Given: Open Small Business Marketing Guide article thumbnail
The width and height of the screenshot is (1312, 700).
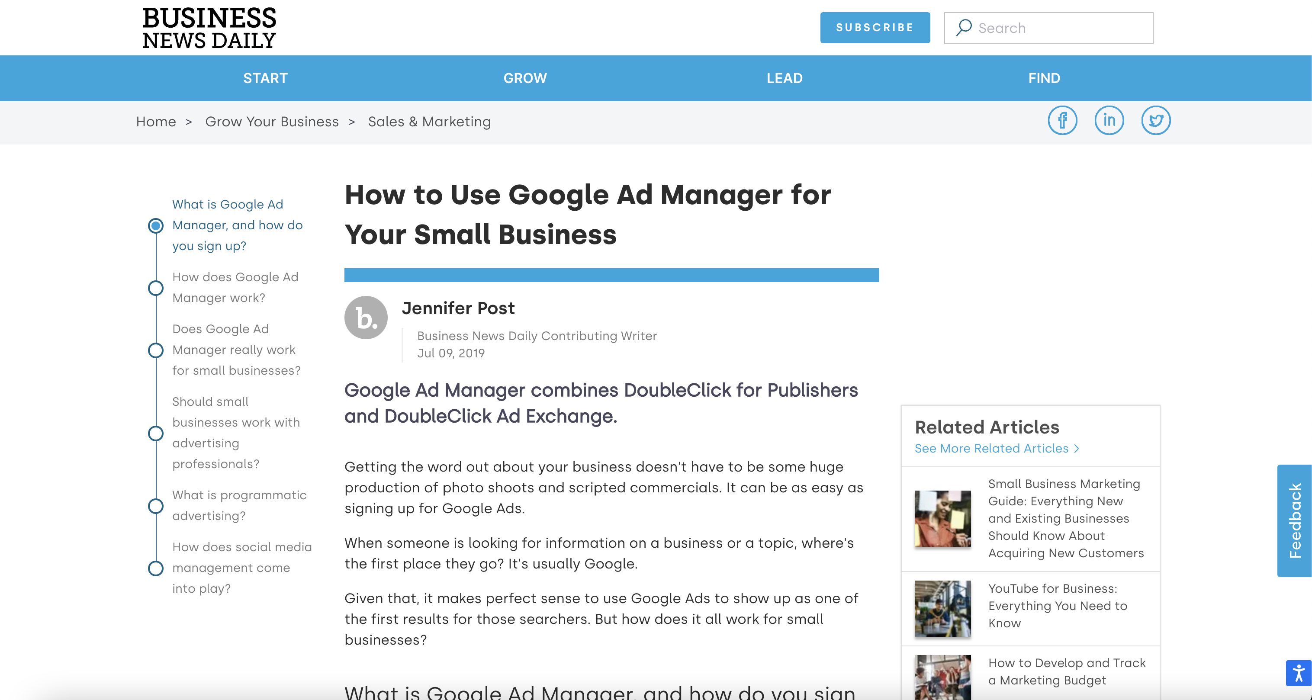Looking at the screenshot, I should click(943, 519).
